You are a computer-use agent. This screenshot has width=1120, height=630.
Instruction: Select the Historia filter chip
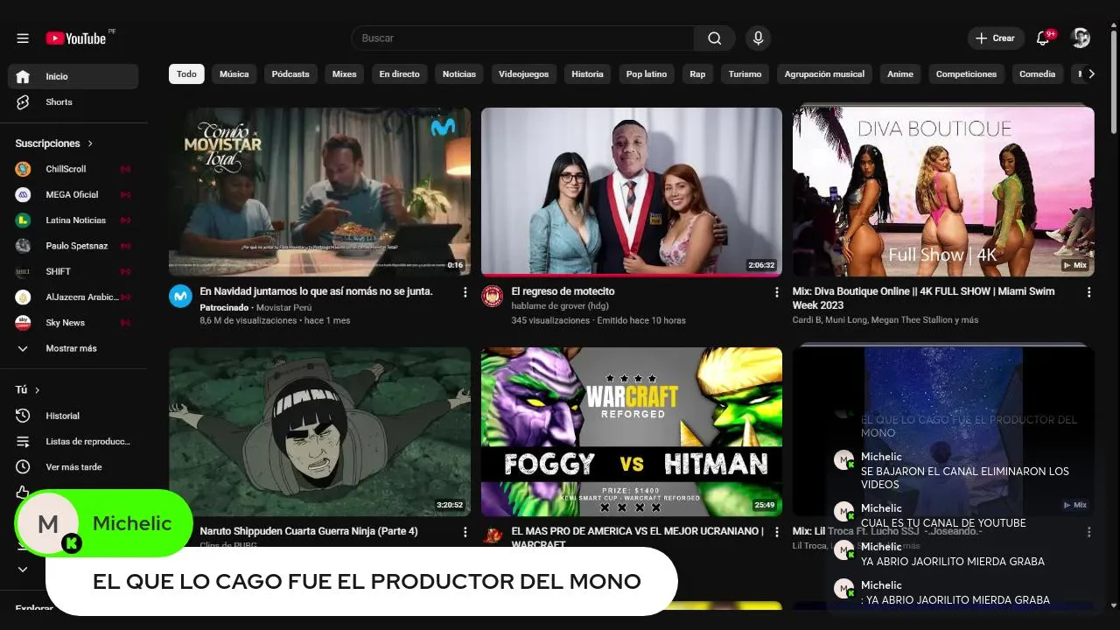[x=587, y=74]
